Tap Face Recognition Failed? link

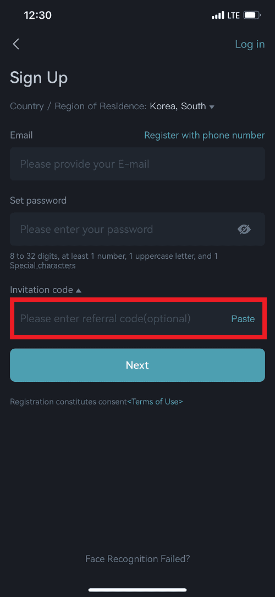tap(137, 559)
